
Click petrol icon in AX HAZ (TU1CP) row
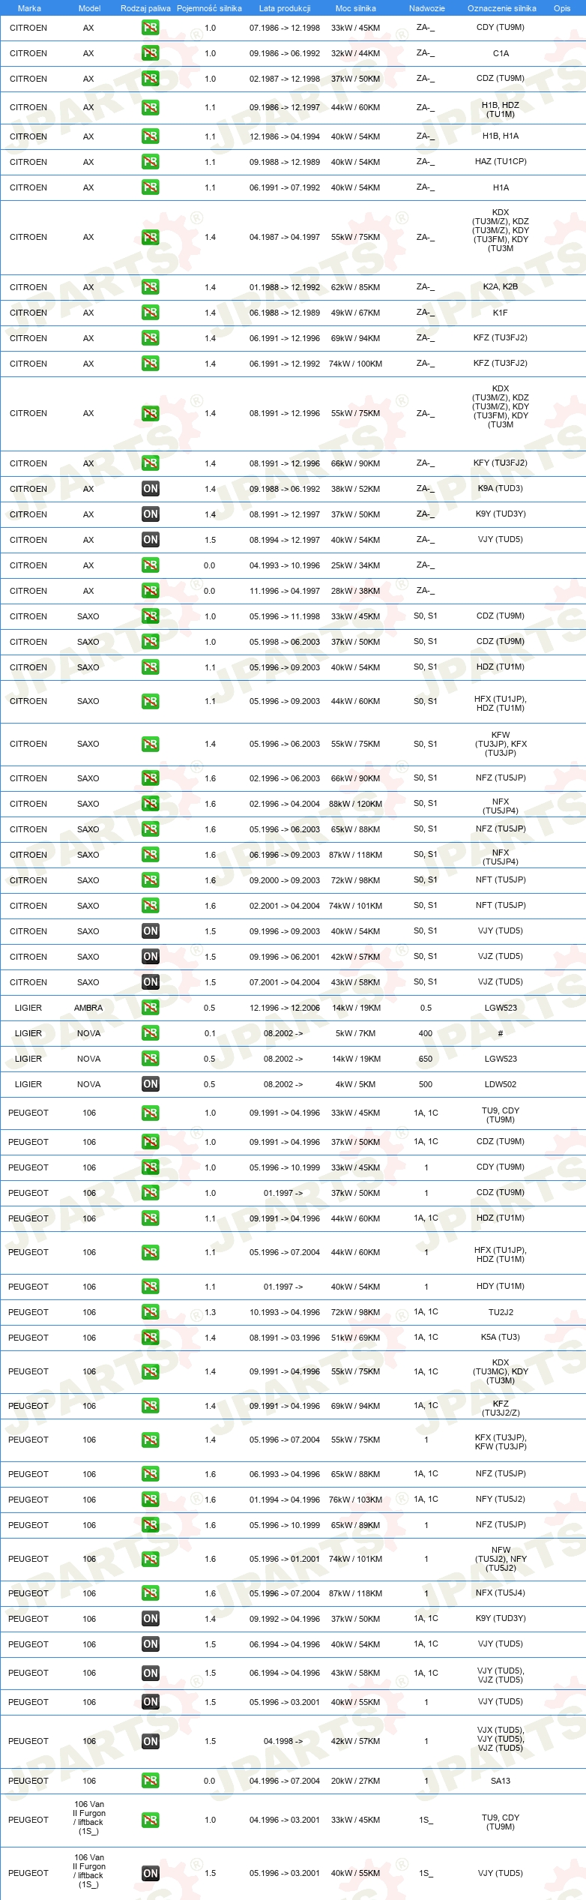click(x=151, y=162)
